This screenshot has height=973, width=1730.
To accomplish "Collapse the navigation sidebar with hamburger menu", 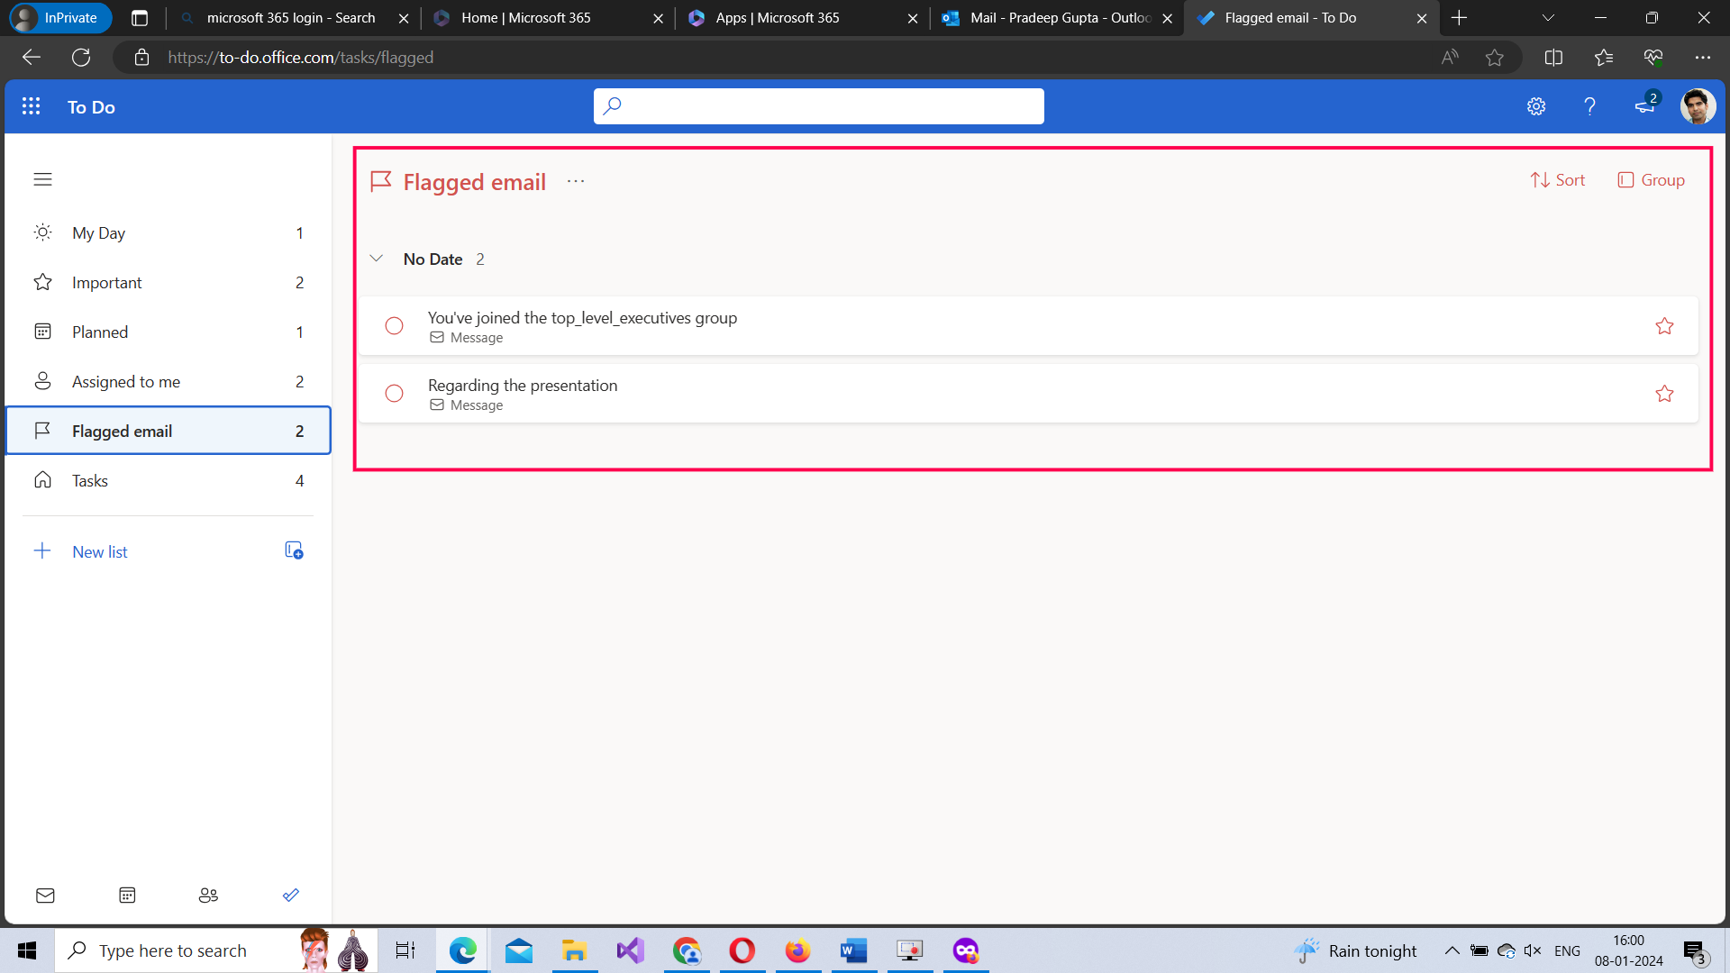I will coord(42,179).
